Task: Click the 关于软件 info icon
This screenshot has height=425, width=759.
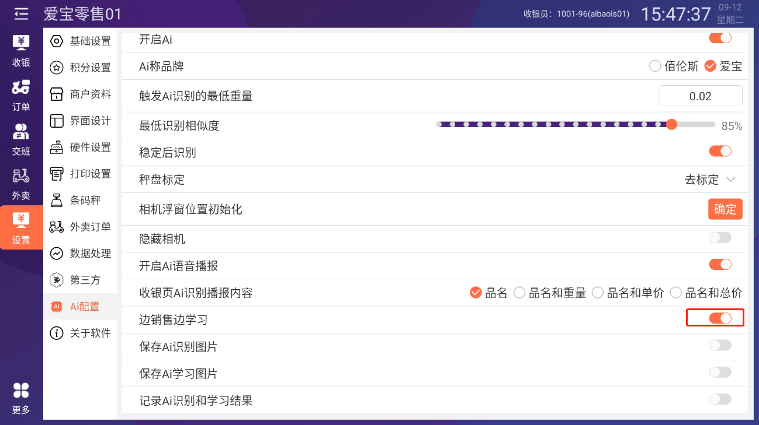Action: click(x=57, y=333)
